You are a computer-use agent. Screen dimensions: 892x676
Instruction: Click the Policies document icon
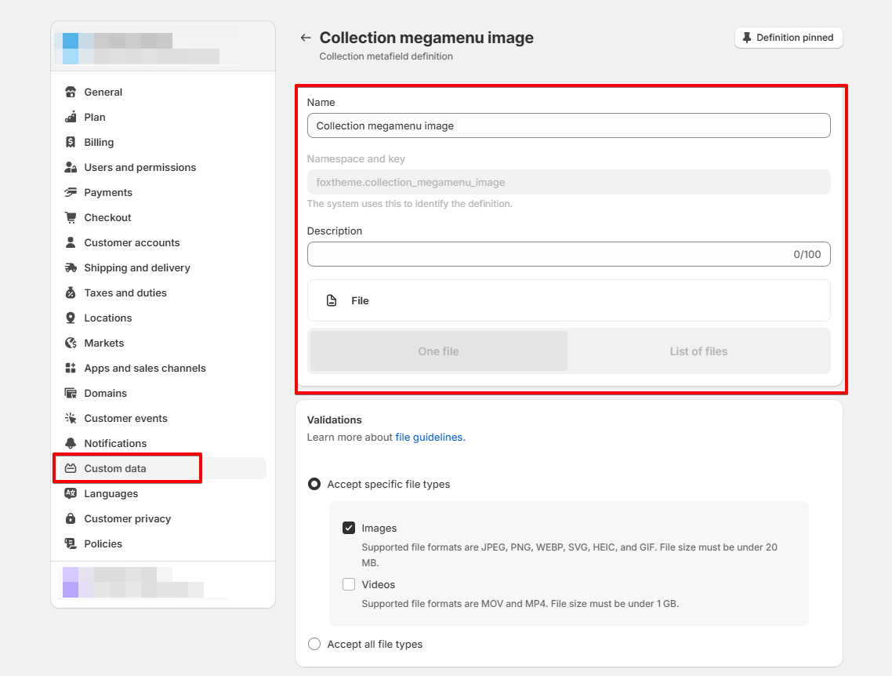pos(71,543)
